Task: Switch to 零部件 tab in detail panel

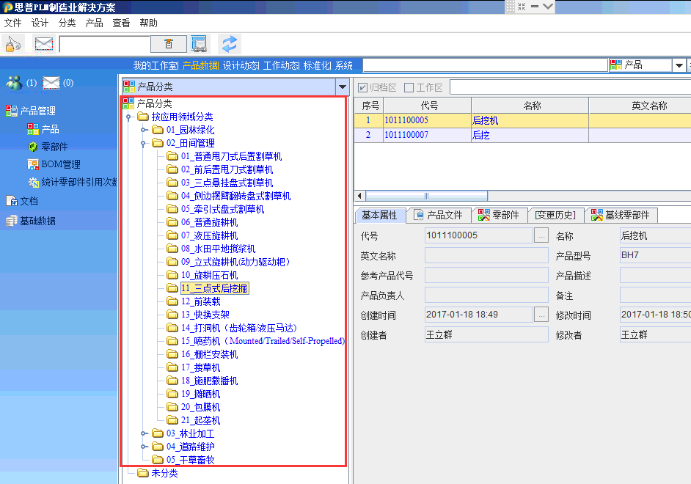Action: (x=498, y=215)
